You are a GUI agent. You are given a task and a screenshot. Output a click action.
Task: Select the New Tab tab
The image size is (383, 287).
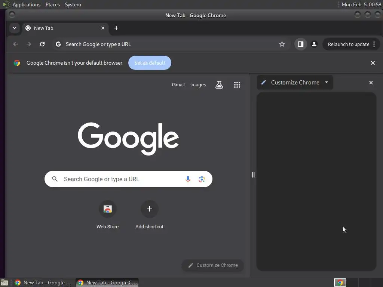(64, 28)
